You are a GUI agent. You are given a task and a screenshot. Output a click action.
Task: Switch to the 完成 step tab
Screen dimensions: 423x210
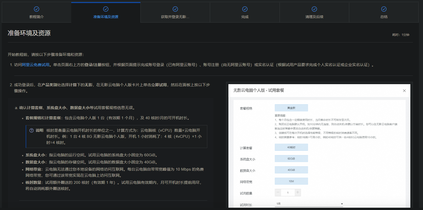point(245,12)
